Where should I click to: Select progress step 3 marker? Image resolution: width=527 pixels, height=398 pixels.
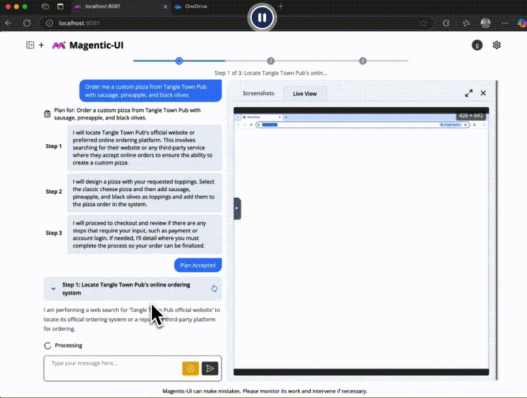(x=363, y=61)
